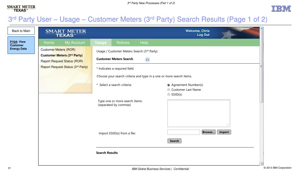Click the 'Welcome, Chris' text
The image size is (300, 173).
point(197,31)
